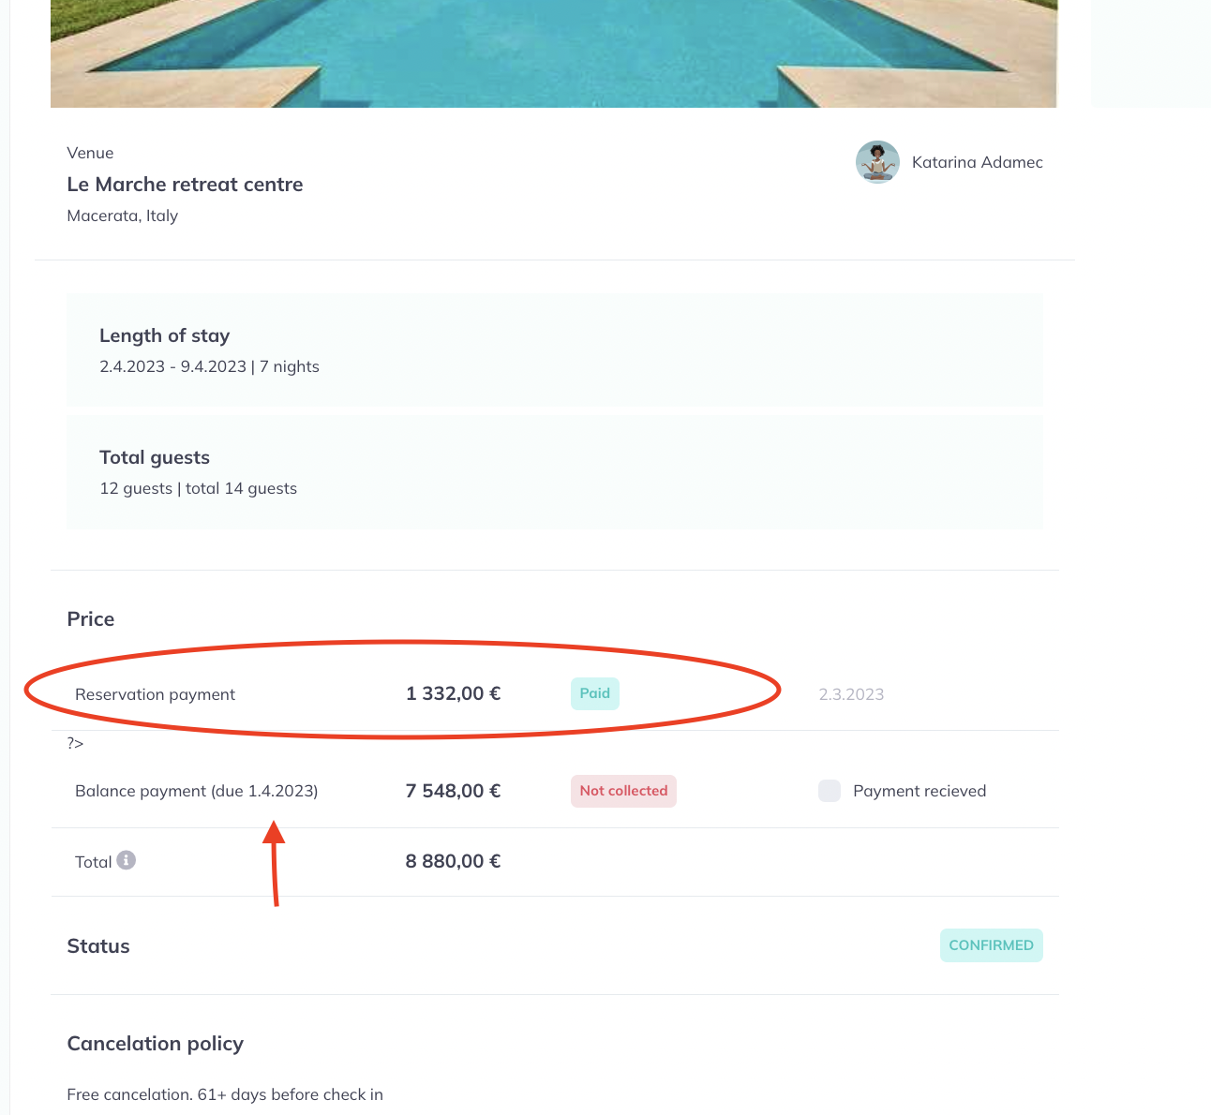Viewport: 1211px width, 1115px height.
Task: Click the CONFIRMED status badge
Action: pos(991,945)
